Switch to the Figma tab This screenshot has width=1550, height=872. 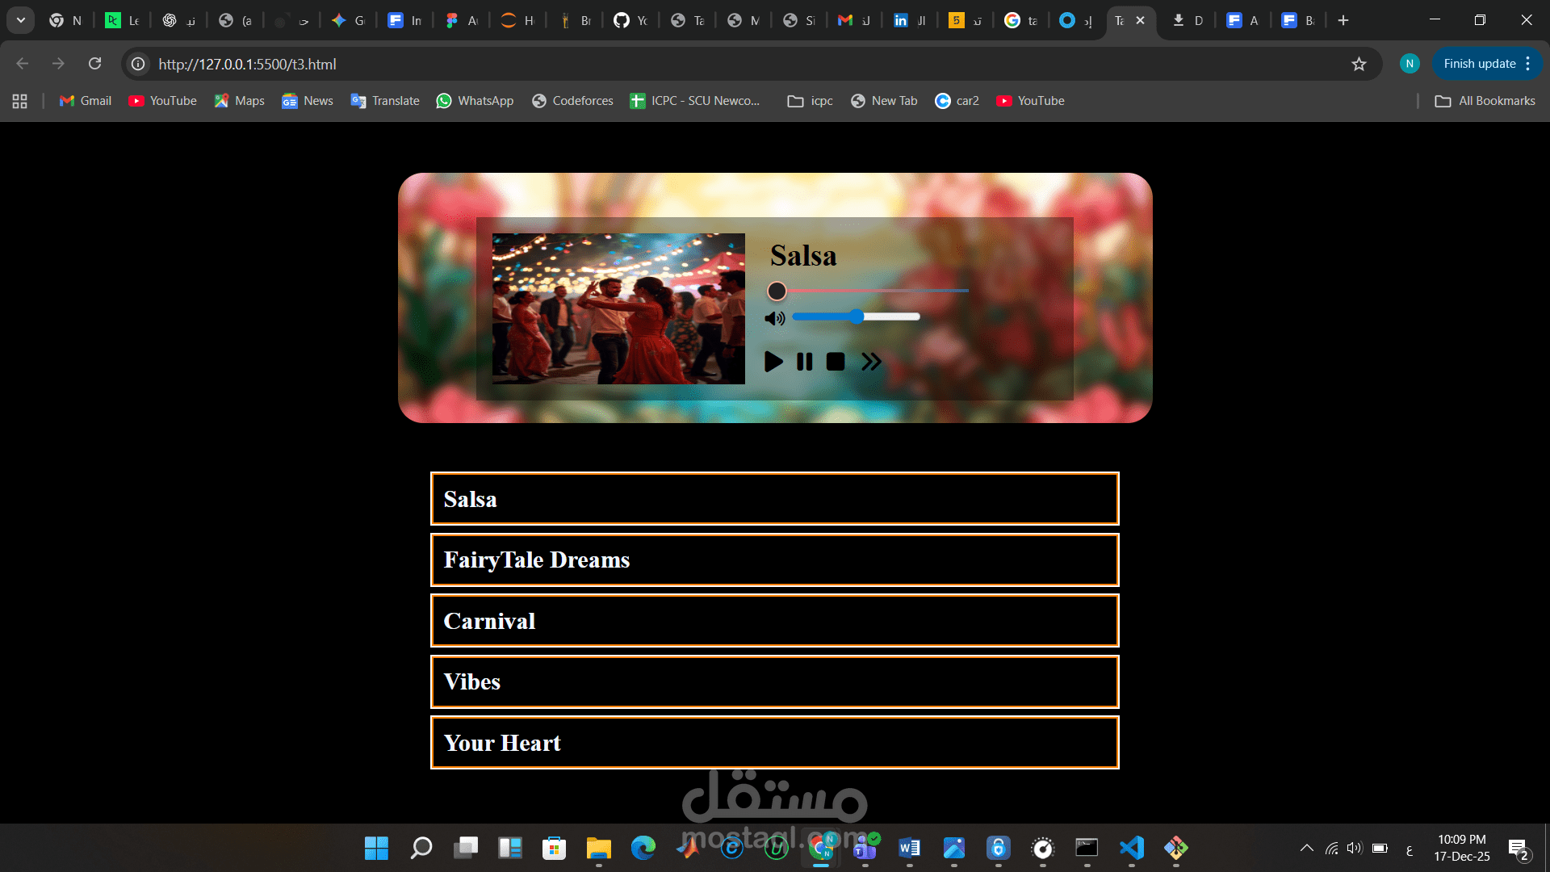click(461, 20)
